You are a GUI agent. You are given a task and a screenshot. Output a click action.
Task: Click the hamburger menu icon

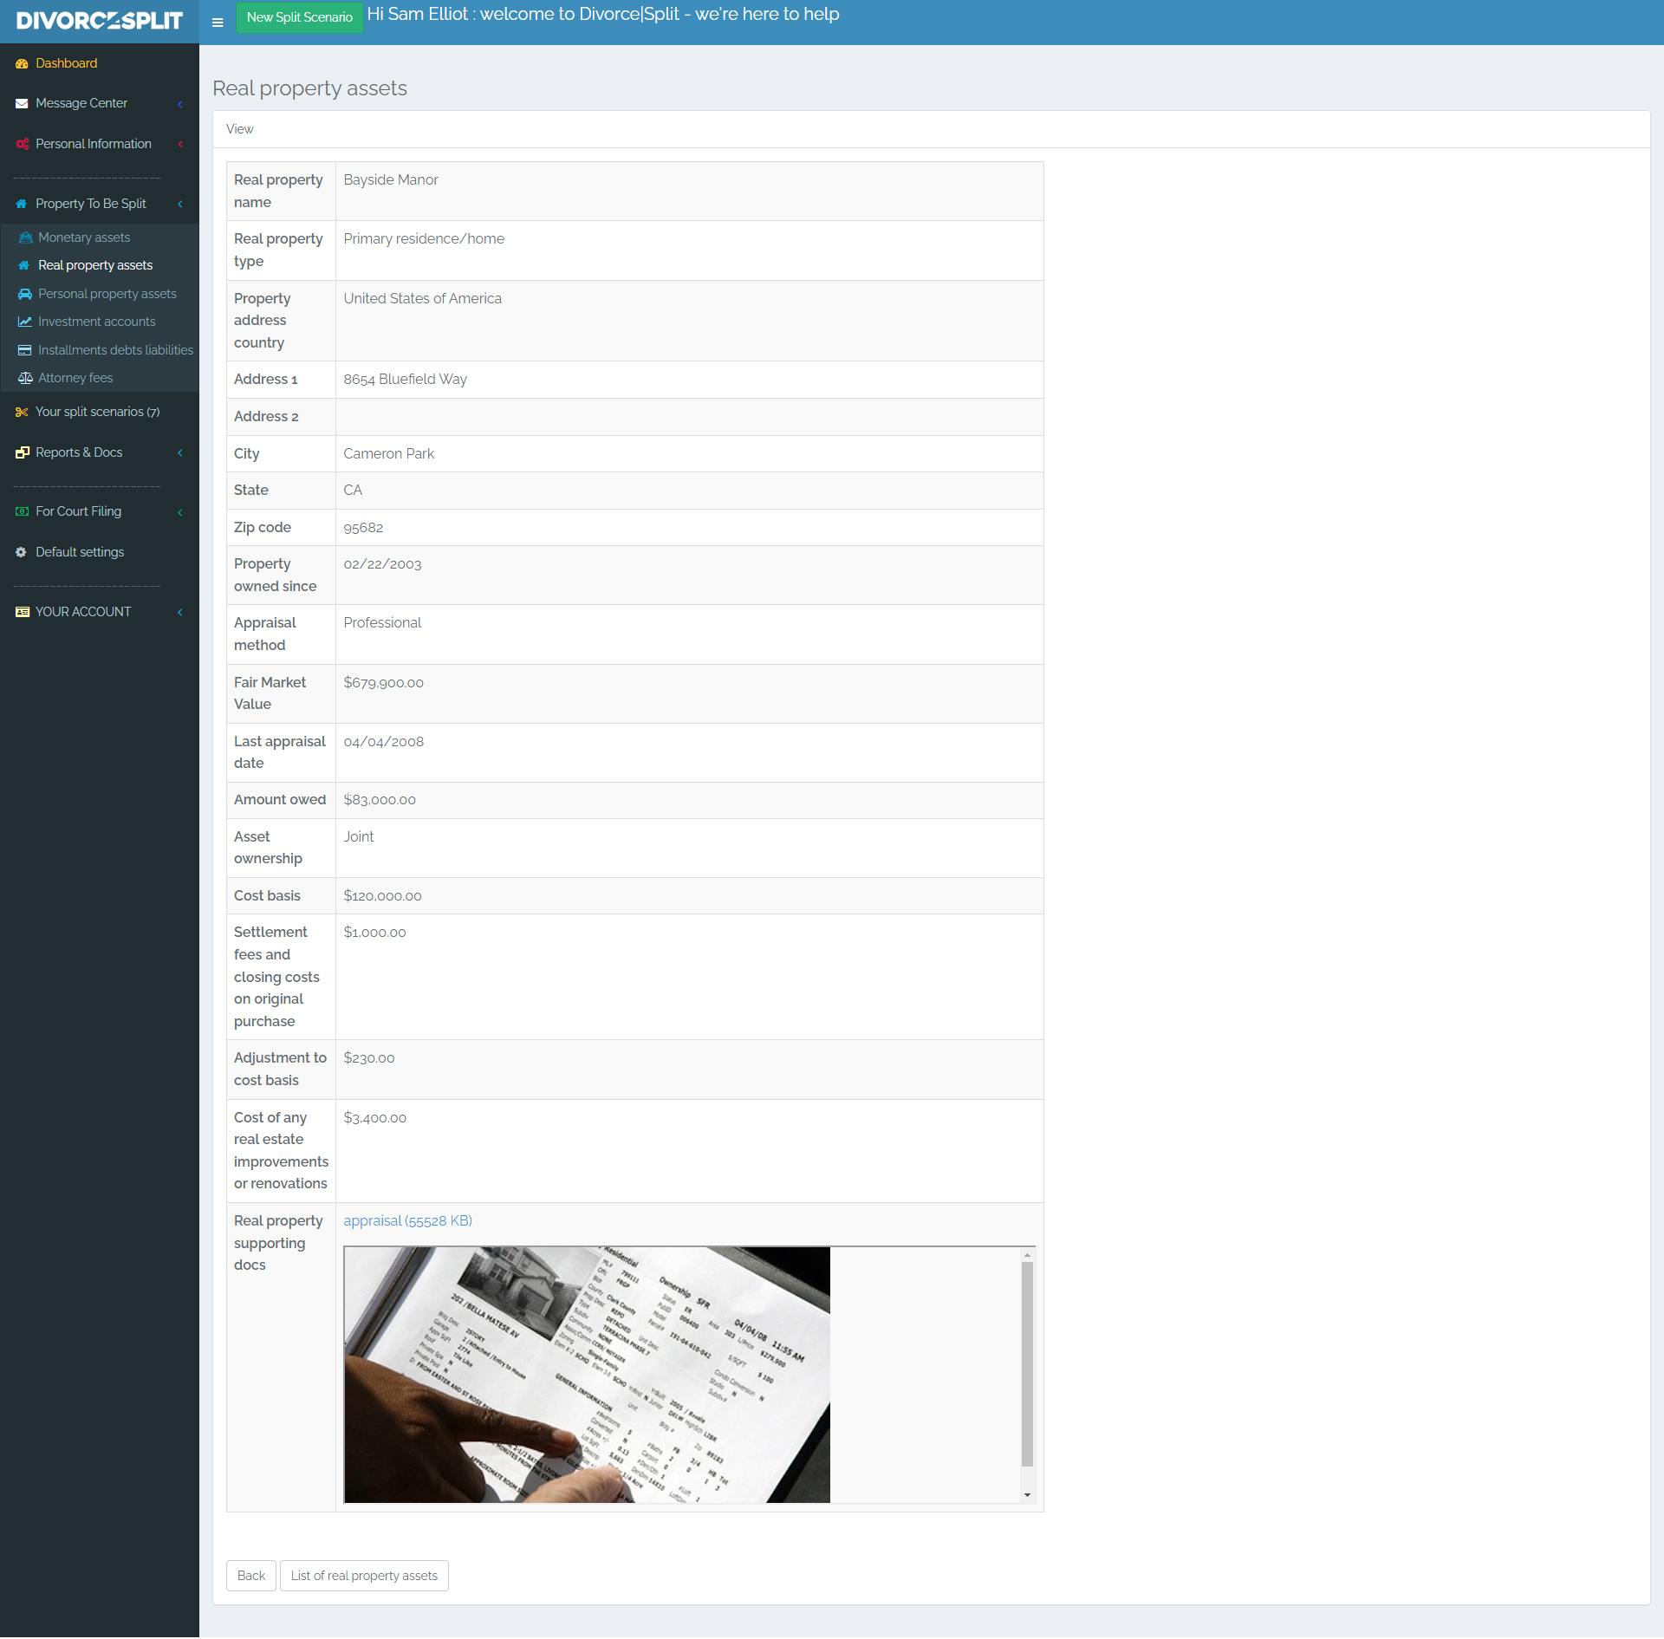pos(218,23)
